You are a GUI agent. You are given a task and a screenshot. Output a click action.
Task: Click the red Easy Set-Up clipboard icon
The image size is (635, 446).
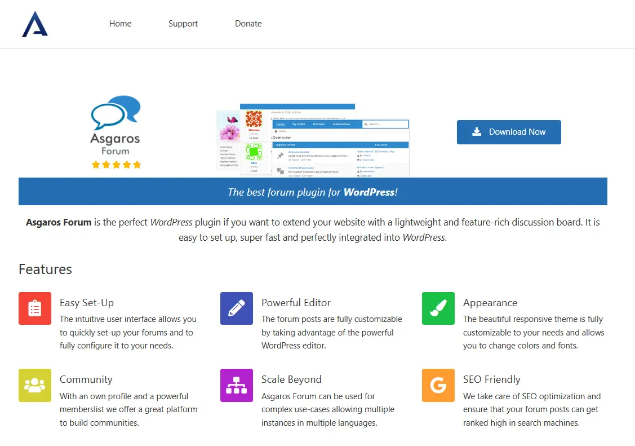35,308
